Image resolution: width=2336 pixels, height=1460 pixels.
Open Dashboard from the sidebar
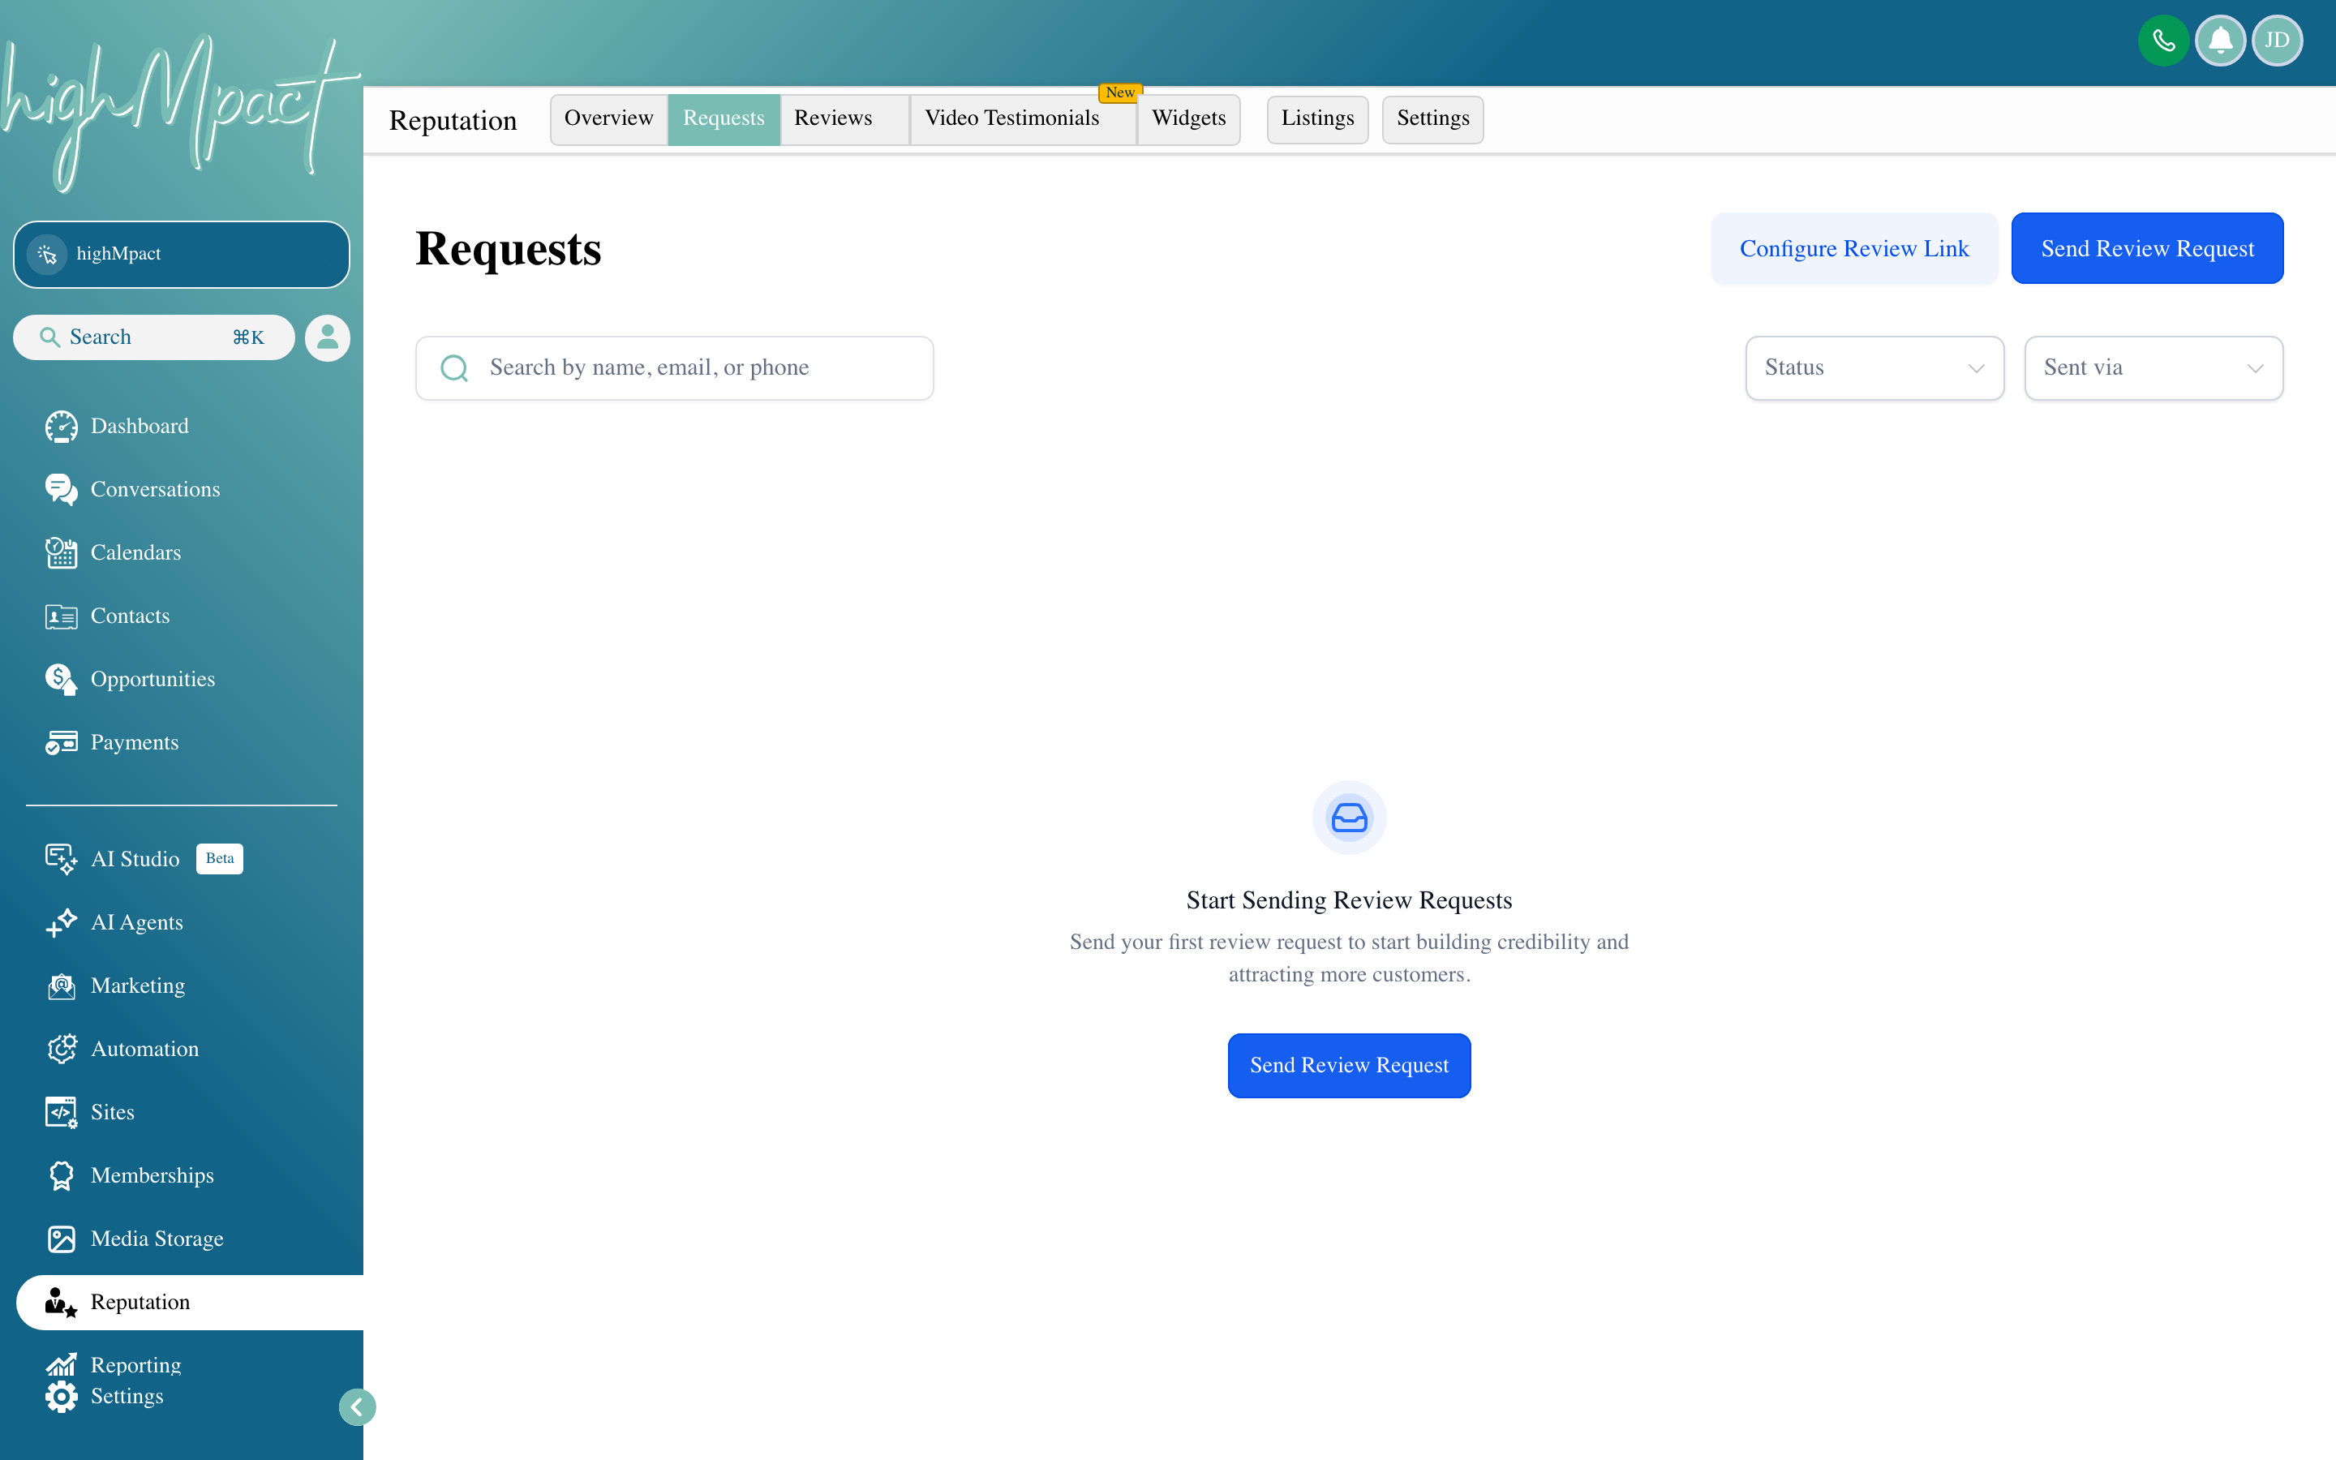pos(139,426)
